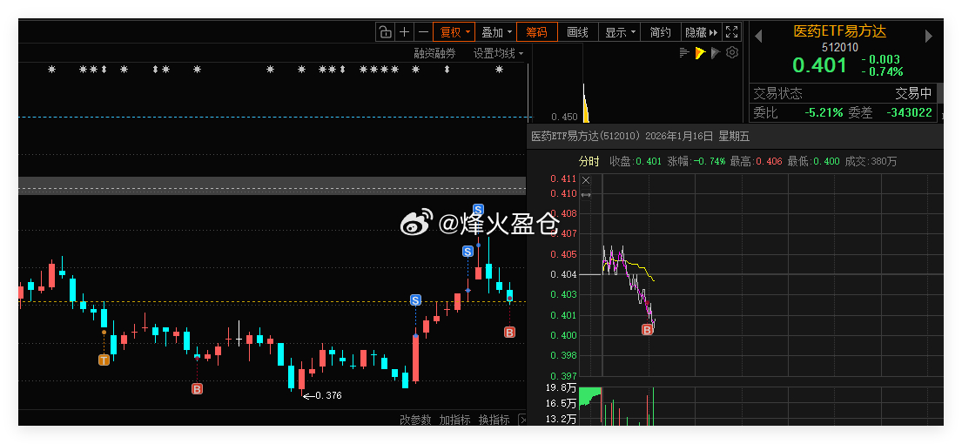Viewport: 962px width, 444px height.
Task: Click the 0.397 intraday axis label
Action: tap(563, 376)
